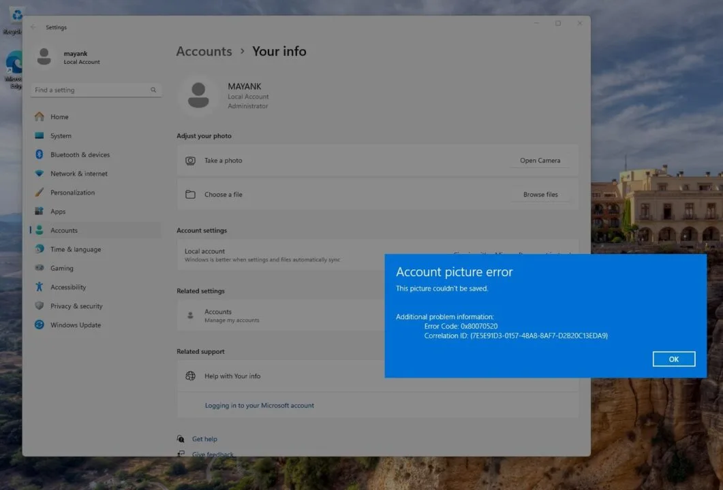Open Personalization brush icon
Viewport: 723px width, 490px height.
point(40,193)
